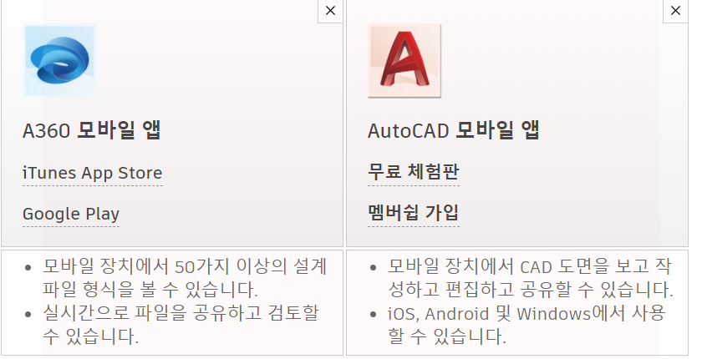Open the 멤버쉽 가입 link
The height and width of the screenshot is (359, 702).
pyautogui.click(x=414, y=213)
